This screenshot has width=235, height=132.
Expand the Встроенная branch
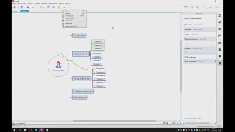pos(87,97)
